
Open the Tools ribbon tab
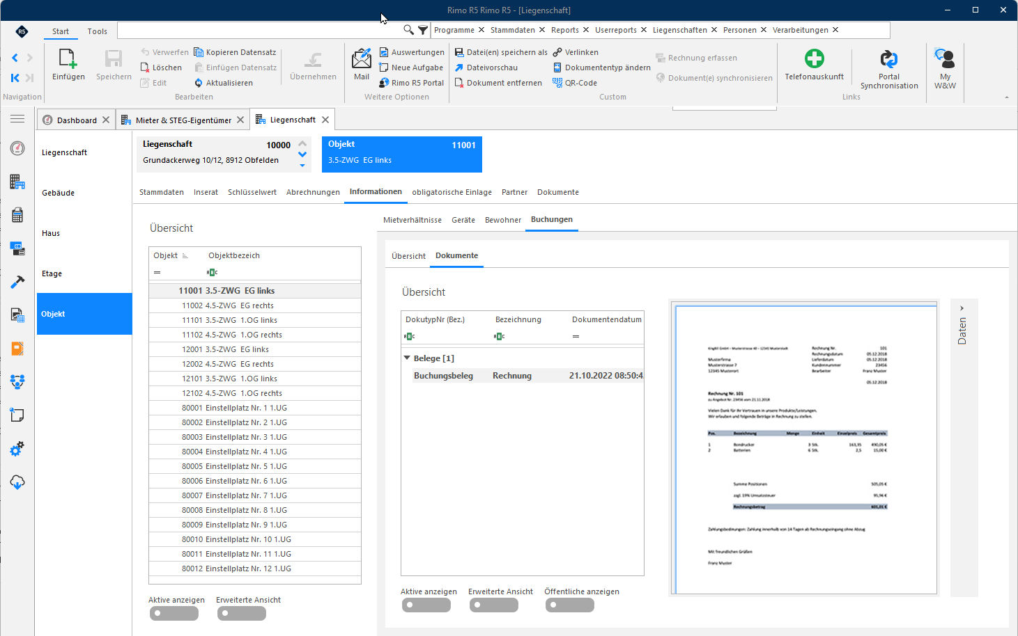tap(98, 31)
